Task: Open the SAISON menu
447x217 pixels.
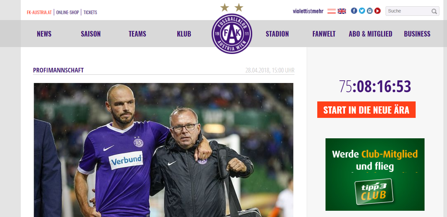Action: [91, 34]
